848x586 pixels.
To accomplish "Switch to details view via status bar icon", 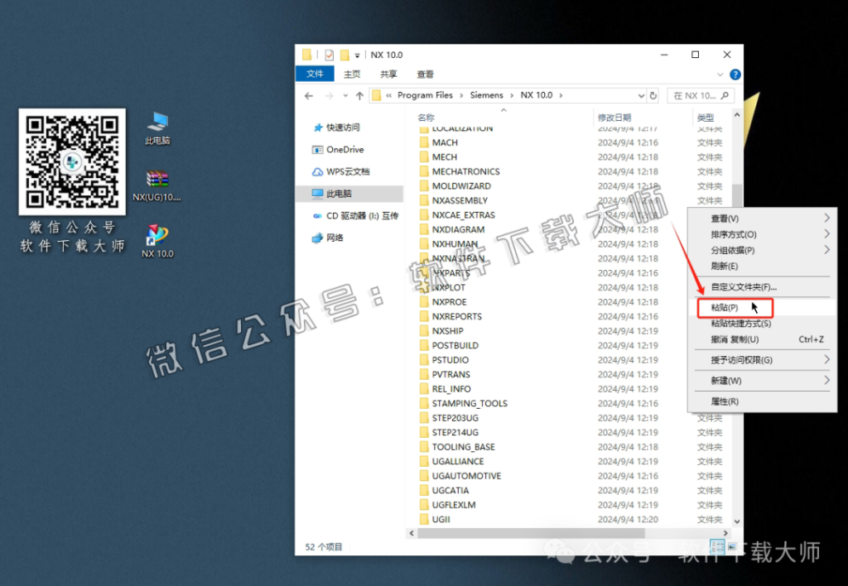I will (x=717, y=546).
